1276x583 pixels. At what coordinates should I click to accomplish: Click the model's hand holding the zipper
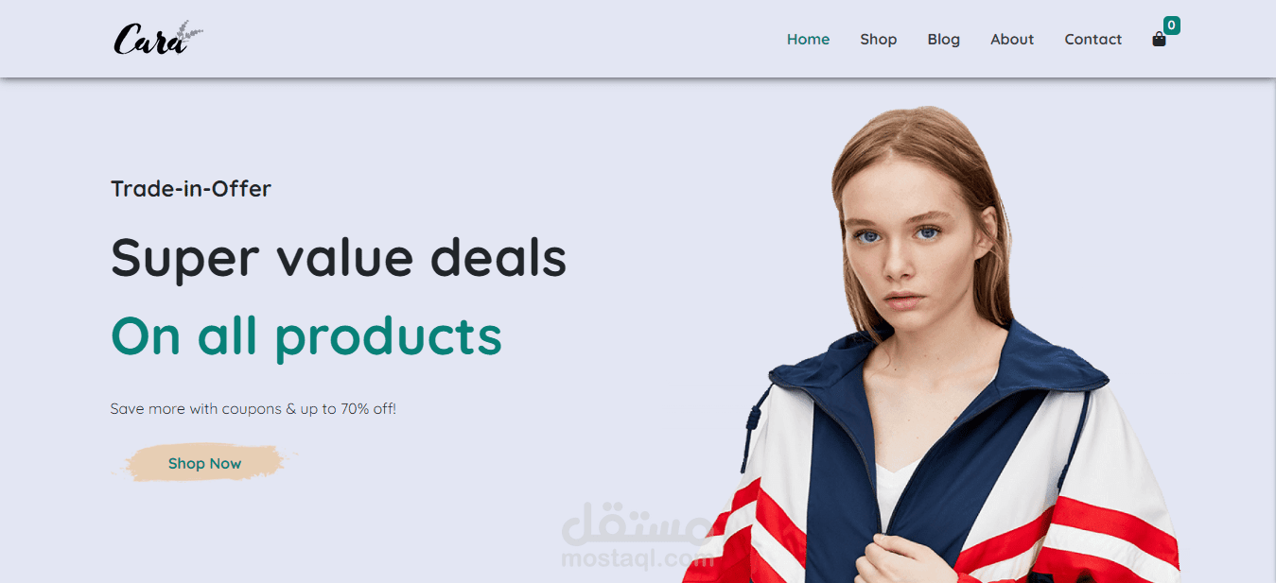point(897,559)
